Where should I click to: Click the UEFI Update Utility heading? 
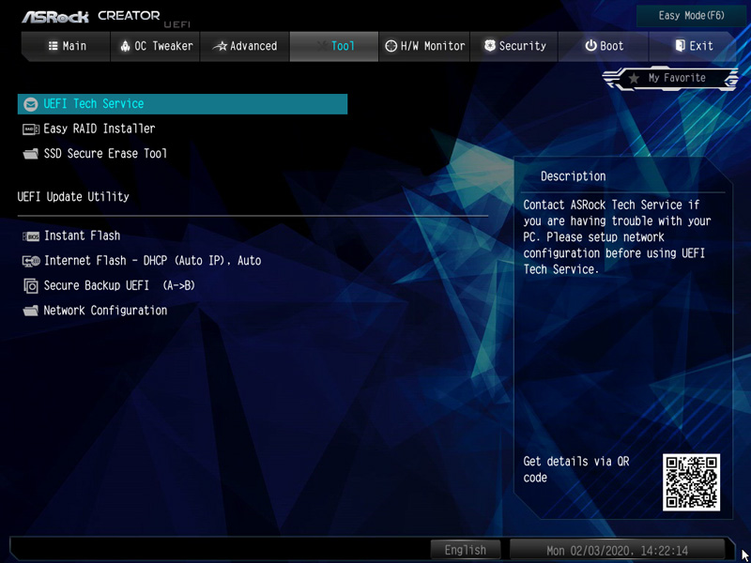73,197
